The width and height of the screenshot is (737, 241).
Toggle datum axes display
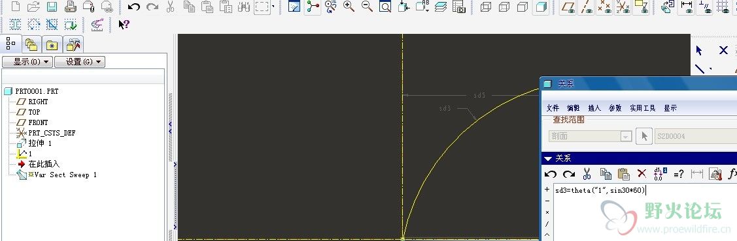click(586, 7)
